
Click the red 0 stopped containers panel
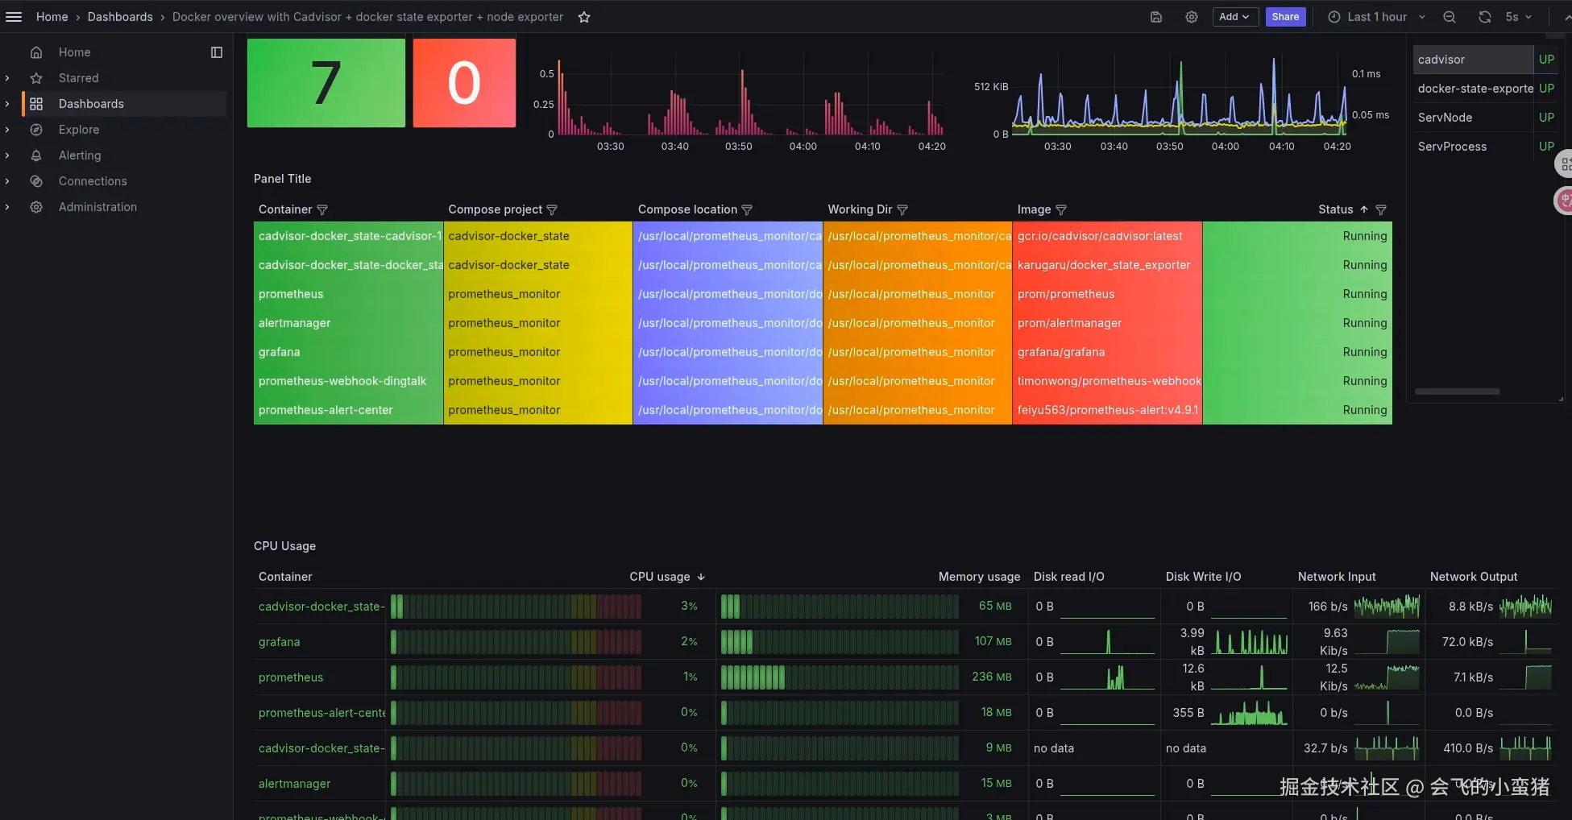[464, 83]
